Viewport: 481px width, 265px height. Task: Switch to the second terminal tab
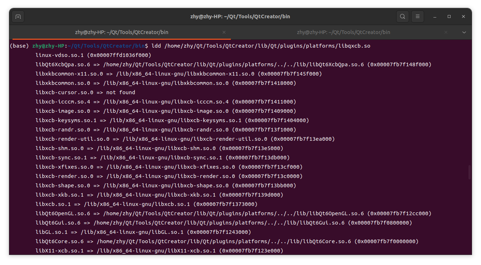tap(344, 32)
